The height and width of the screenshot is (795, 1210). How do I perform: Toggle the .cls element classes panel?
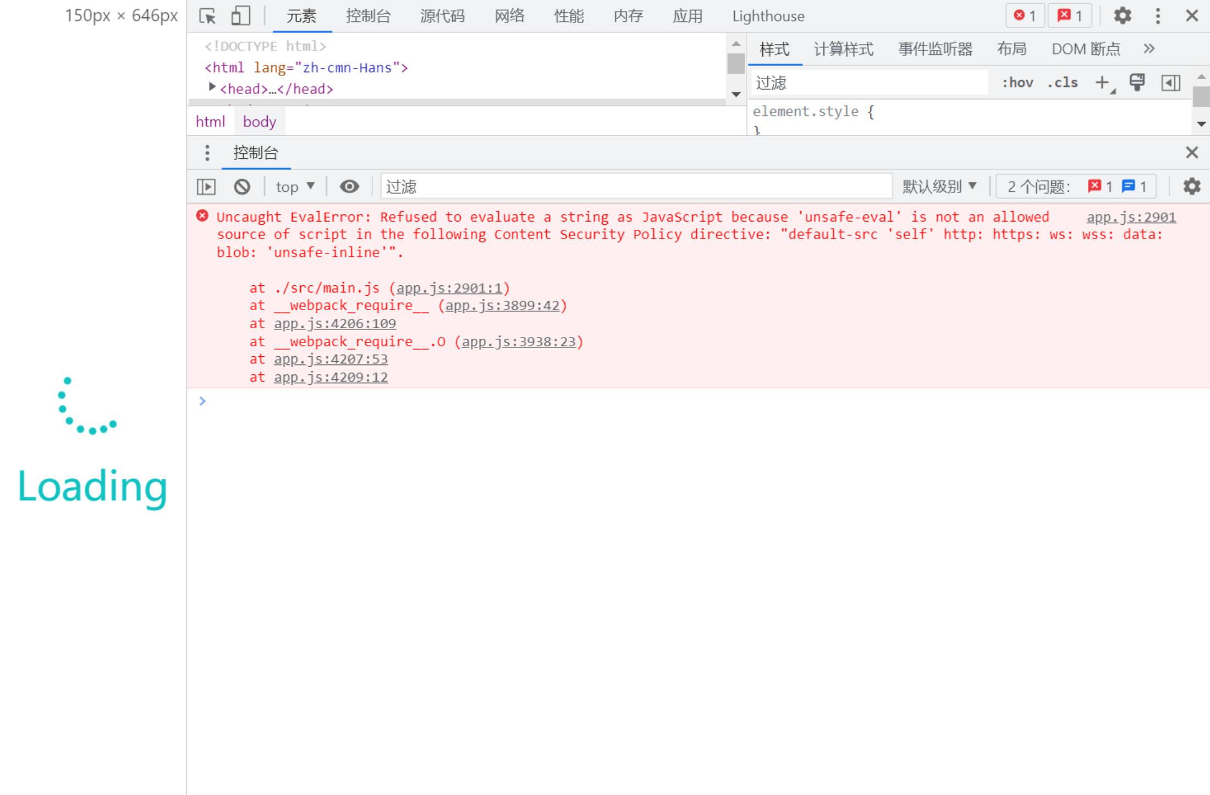(1062, 83)
